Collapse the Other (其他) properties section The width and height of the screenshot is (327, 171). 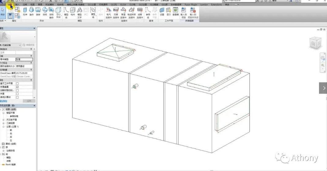31,80
